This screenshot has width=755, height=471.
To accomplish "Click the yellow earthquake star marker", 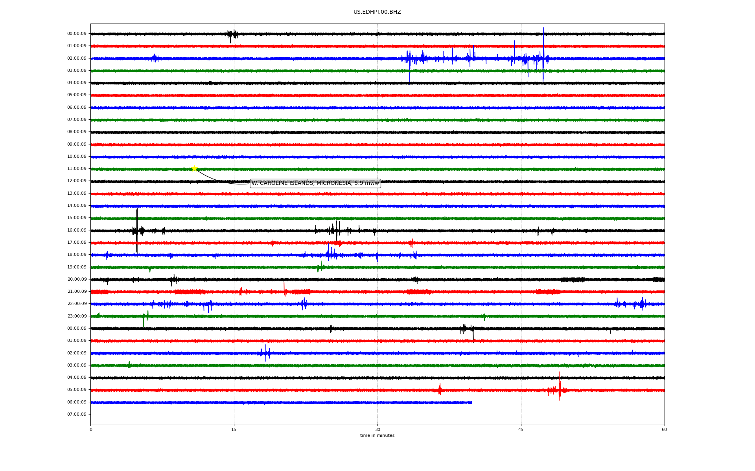I will coord(194,169).
